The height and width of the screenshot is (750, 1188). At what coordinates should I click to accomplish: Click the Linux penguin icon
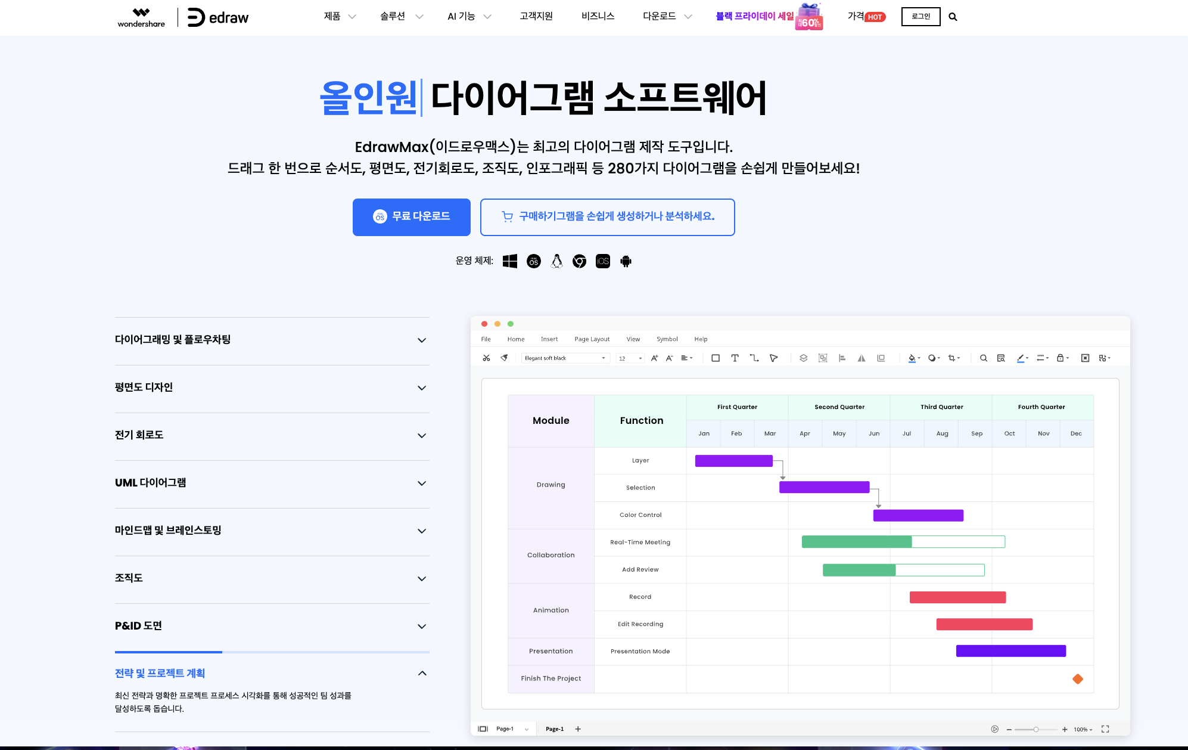(x=556, y=261)
